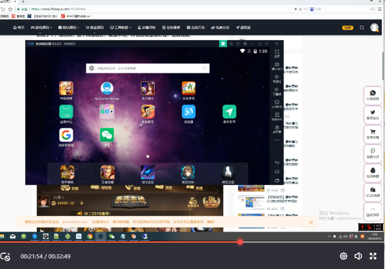Show more Nox sidebar tools via ellipsis
The height and width of the screenshot is (269, 385).
point(277,140)
